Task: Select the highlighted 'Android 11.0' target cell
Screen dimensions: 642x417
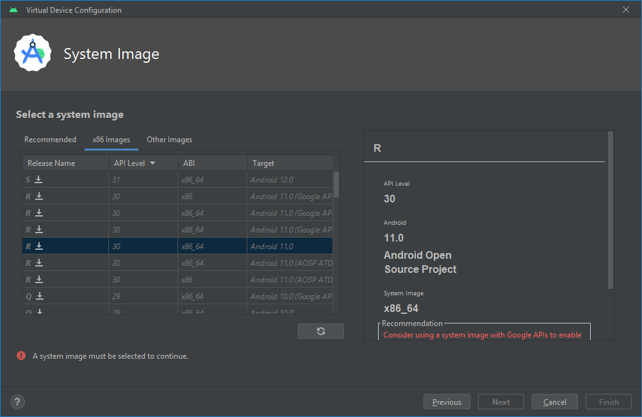Action: pyautogui.click(x=290, y=247)
